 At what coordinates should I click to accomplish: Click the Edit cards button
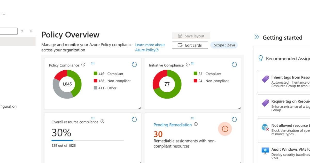[x=190, y=45]
